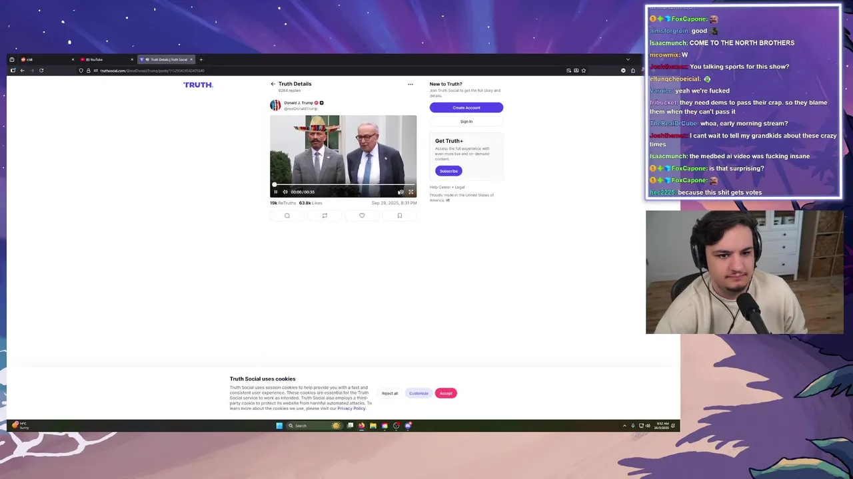Go back using the Truth Details arrow
This screenshot has width=853, height=479.
point(273,84)
